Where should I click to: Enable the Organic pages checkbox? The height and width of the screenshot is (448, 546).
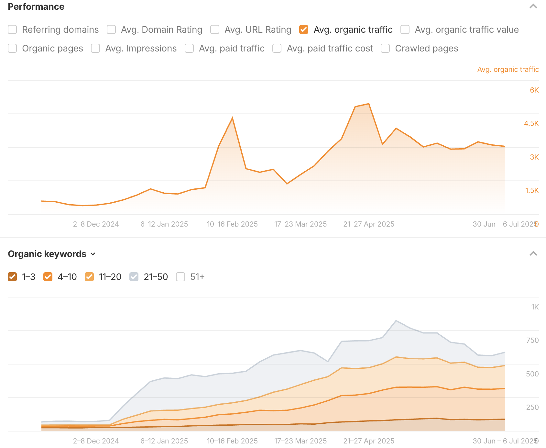(12, 48)
